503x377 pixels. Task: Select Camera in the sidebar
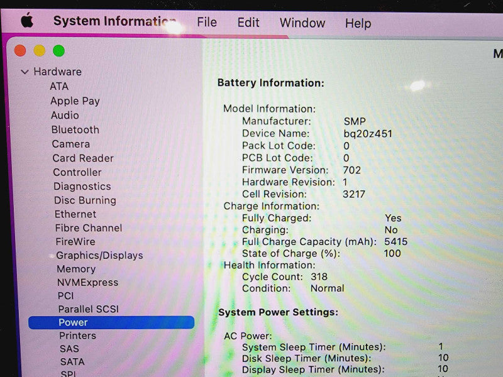(71, 145)
